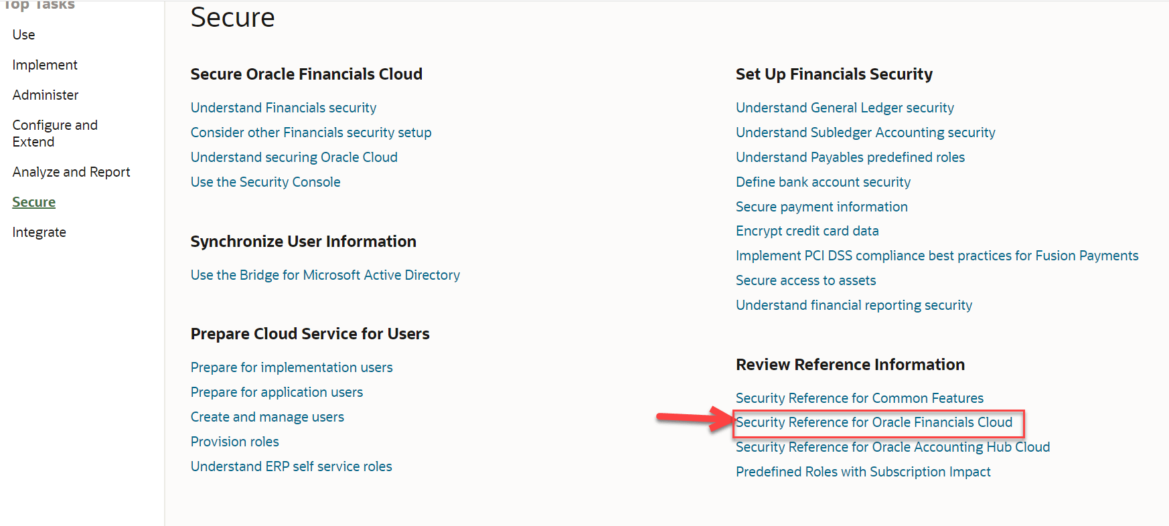Open Encrypt credit card data link
This screenshot has width=1169, height=526.
coord(807,231)
